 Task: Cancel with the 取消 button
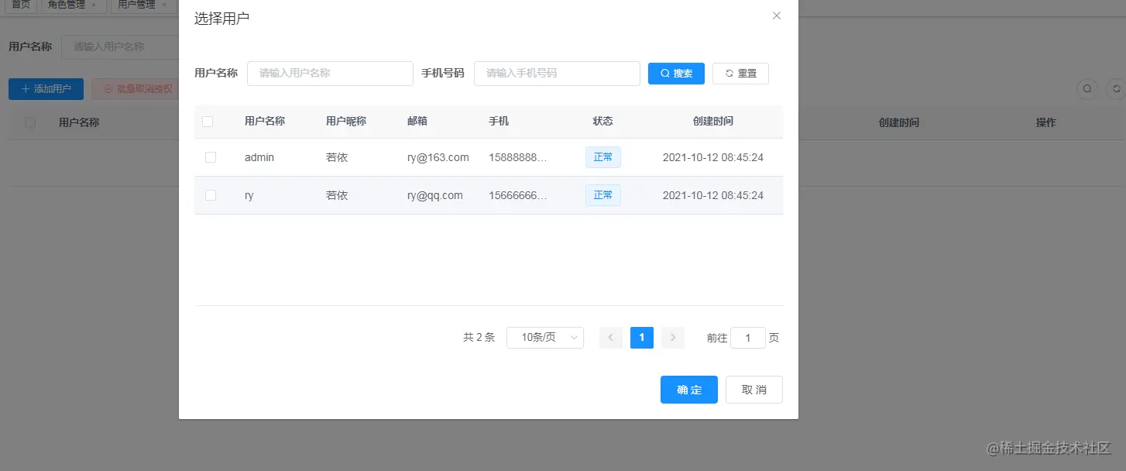754,390
